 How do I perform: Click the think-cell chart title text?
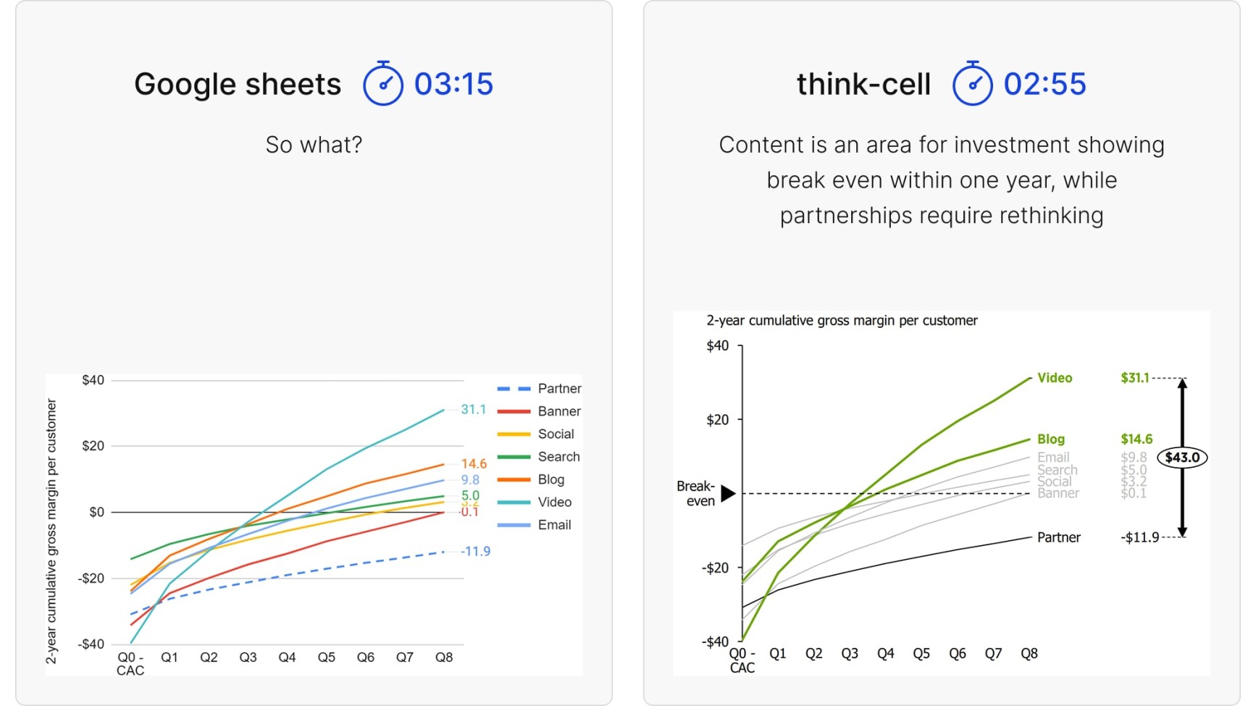point(842,321)
